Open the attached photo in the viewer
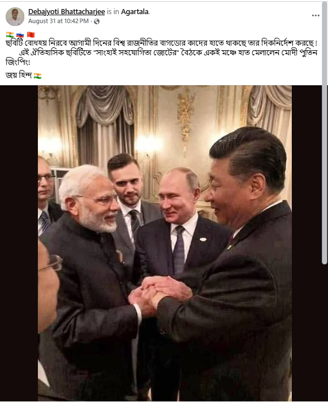 (165, 243)
